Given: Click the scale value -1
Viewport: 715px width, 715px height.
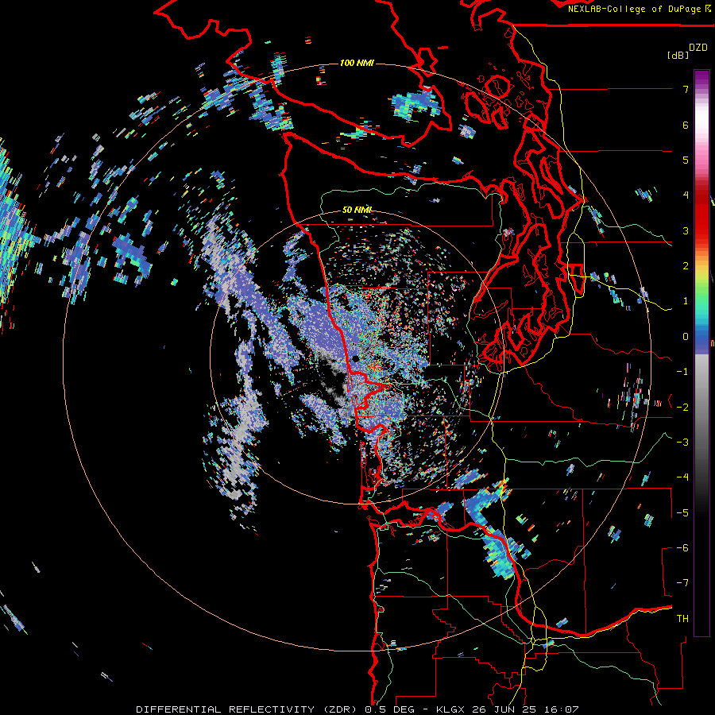Looking at the screenshot, I should coord(682,372).
